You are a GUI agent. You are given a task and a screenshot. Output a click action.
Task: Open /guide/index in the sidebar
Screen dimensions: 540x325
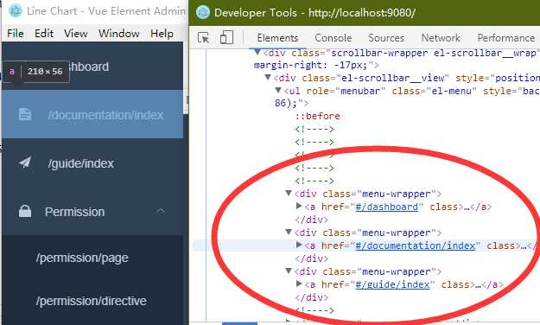[92, 162]
